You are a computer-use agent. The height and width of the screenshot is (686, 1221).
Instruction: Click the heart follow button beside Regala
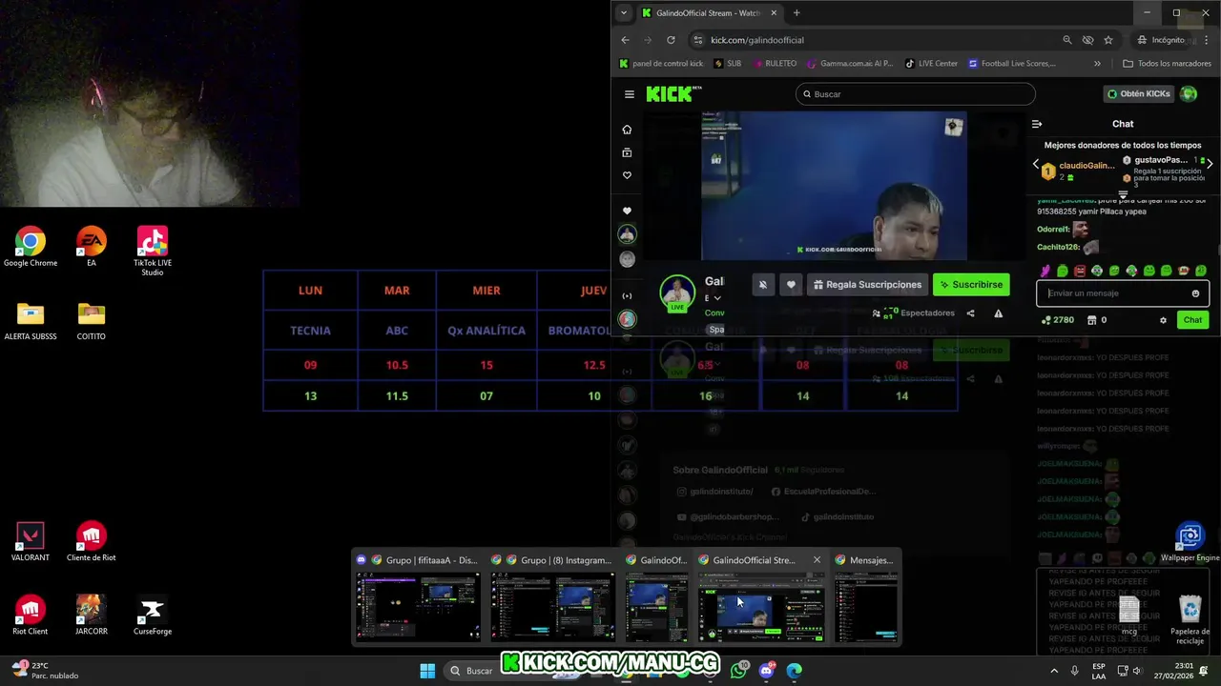coord(791,284)
